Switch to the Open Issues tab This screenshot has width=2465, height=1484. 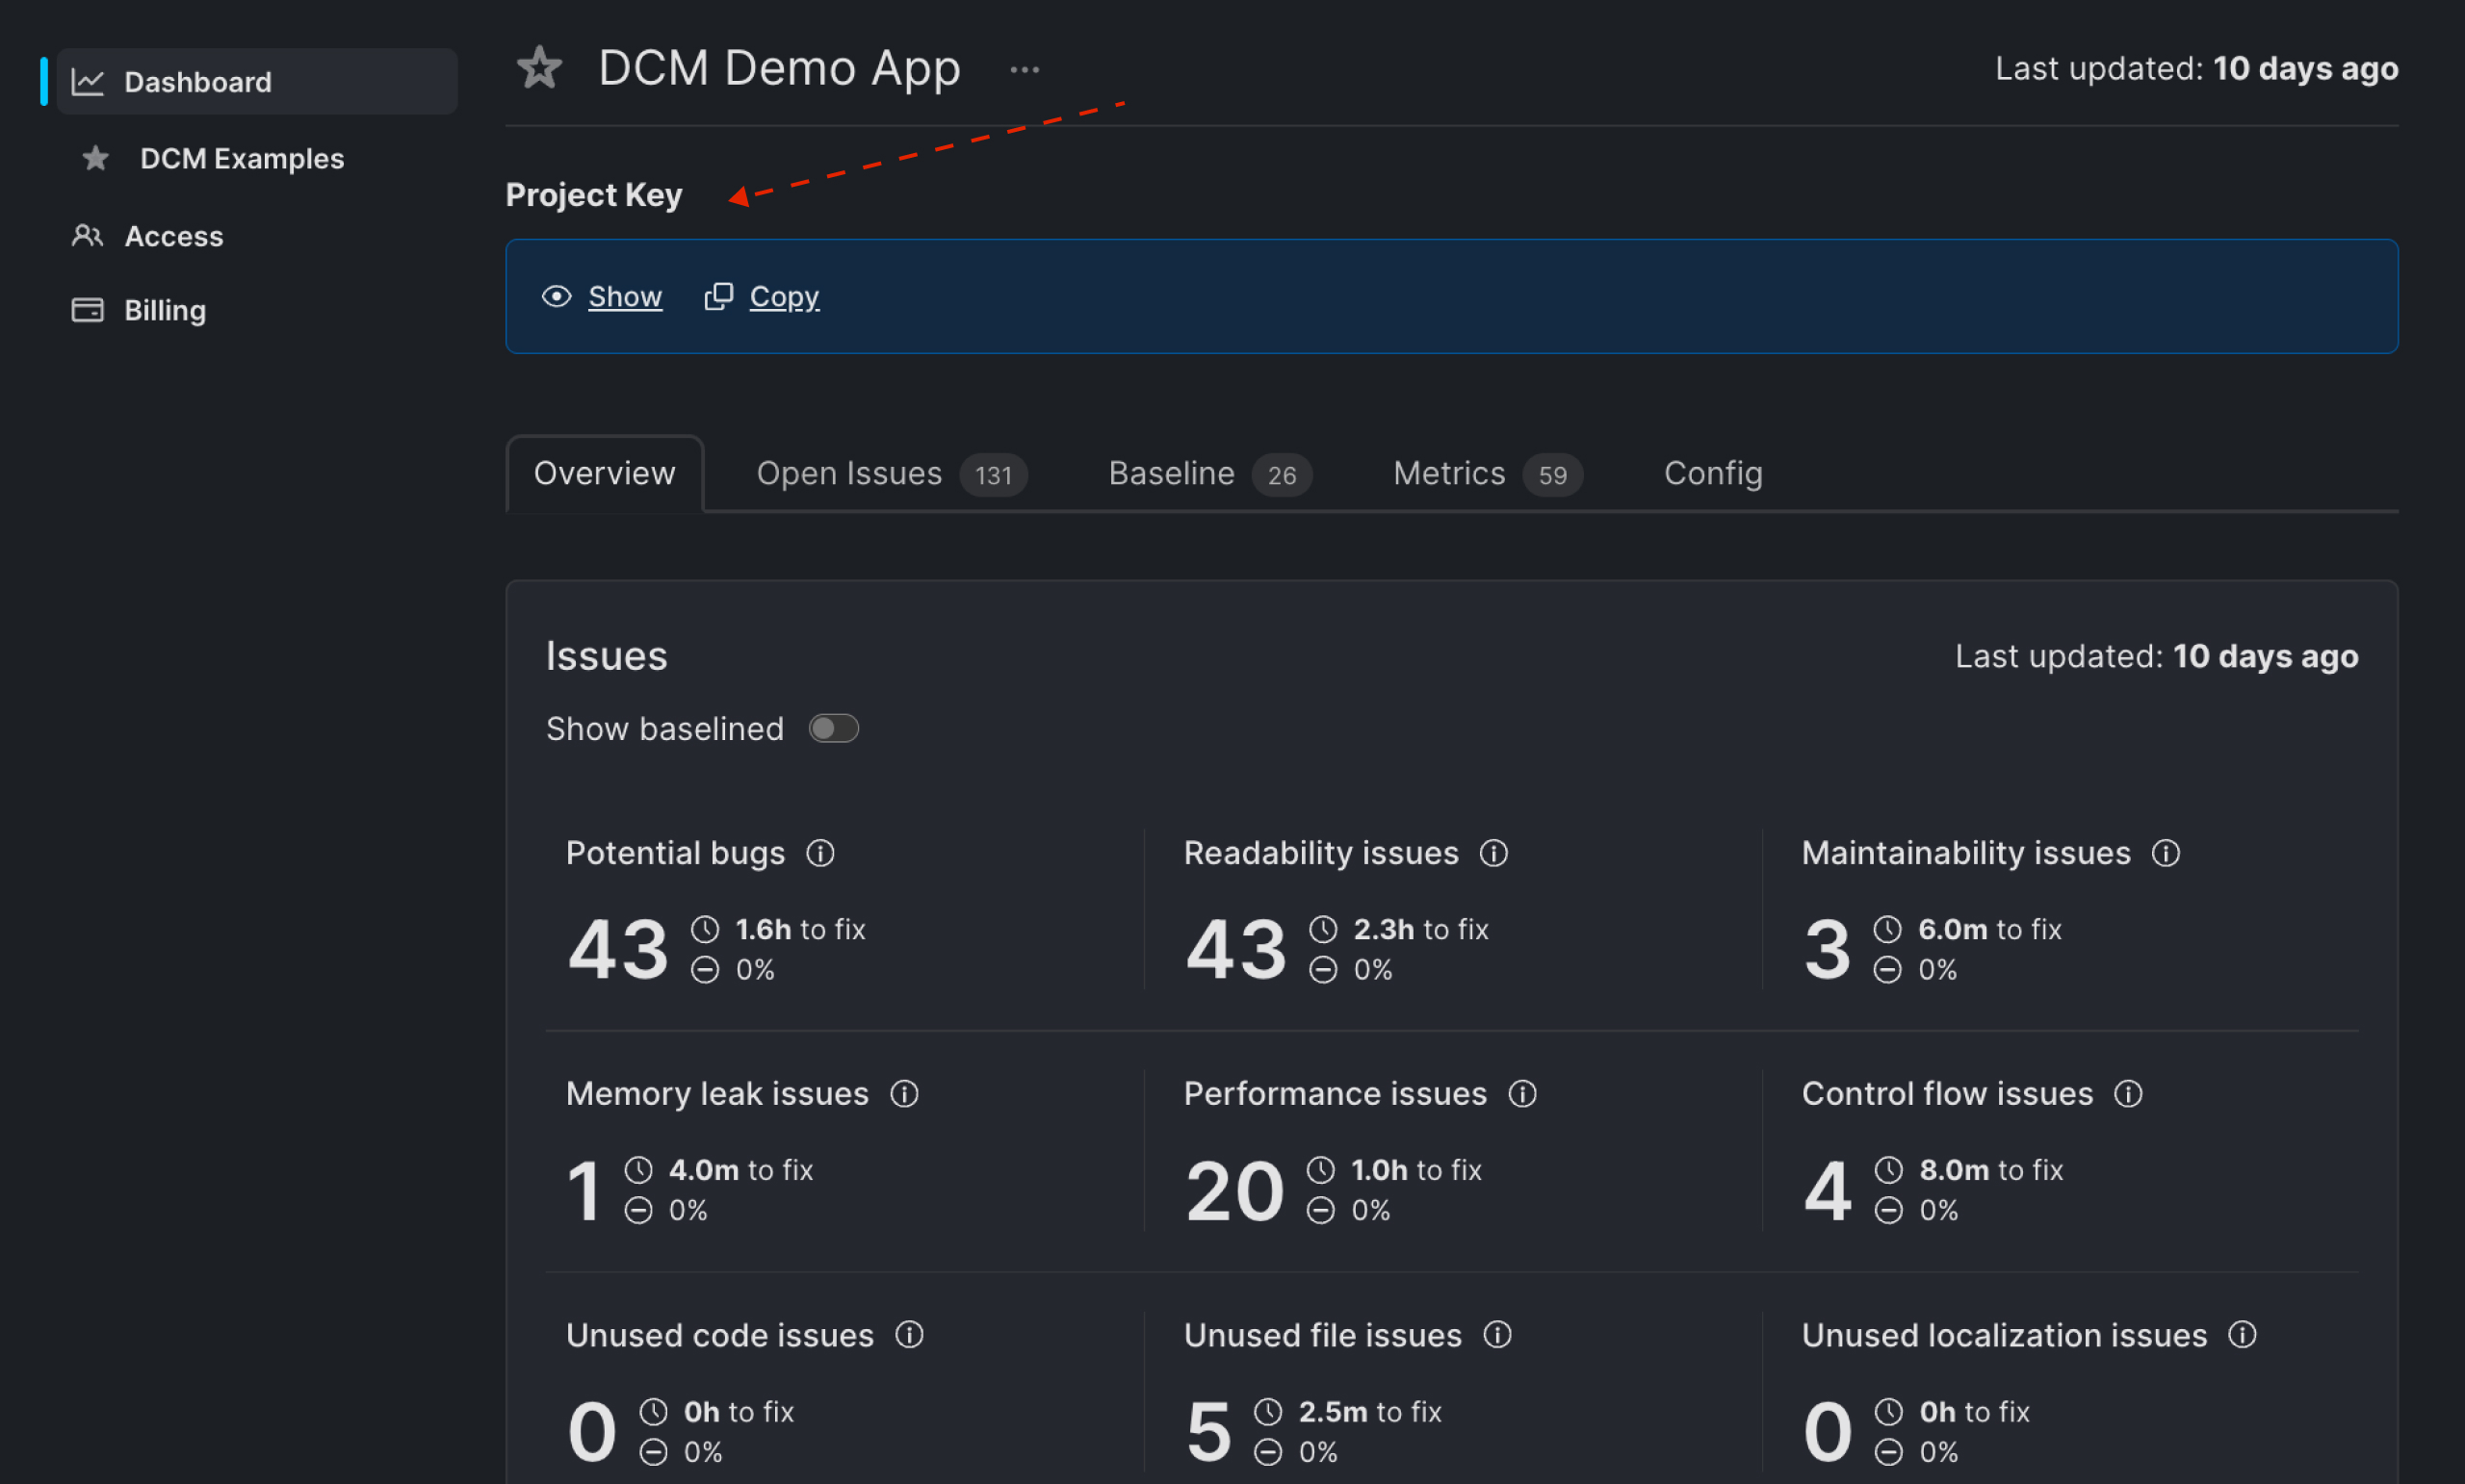pyautogui.click(x=891, y=474)
